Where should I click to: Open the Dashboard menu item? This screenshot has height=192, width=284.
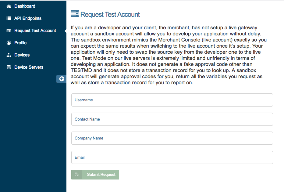pos(25,6)
